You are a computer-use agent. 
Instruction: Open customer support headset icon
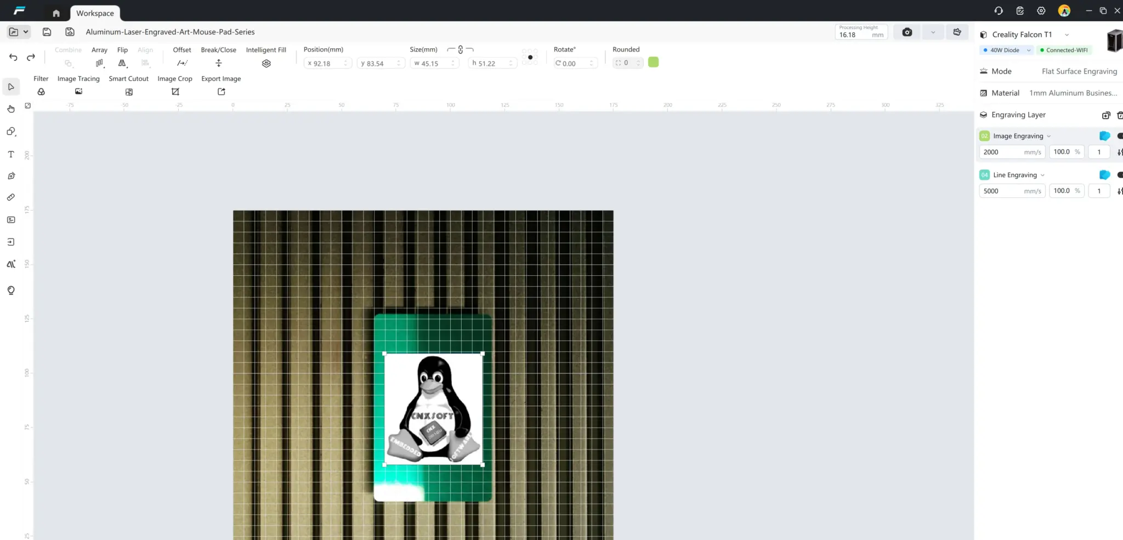999,11
